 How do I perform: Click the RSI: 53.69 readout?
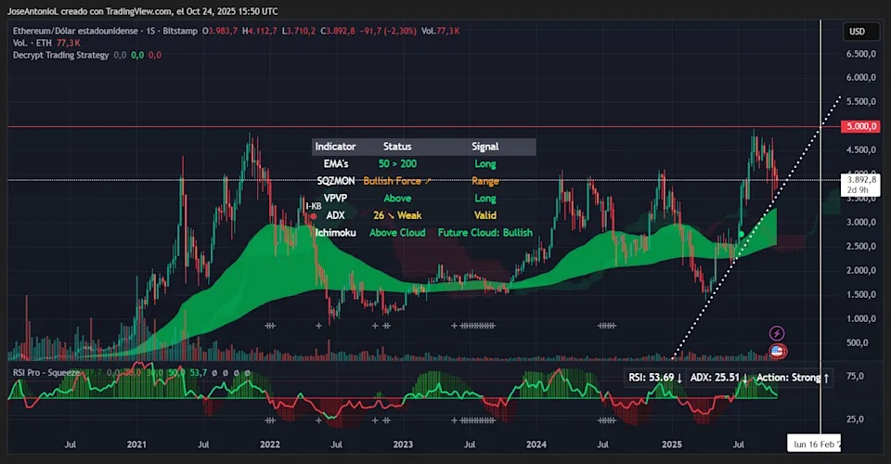coord(655,378)
